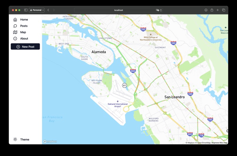The height and width of the screenshot is (156, 237).
Task: Click the localhost address bar
Action: pyautogui.click(x=118, y=10)
